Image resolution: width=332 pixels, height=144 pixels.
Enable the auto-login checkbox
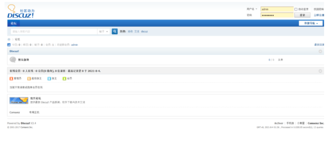pyautogui.click(x=296, y=9)
